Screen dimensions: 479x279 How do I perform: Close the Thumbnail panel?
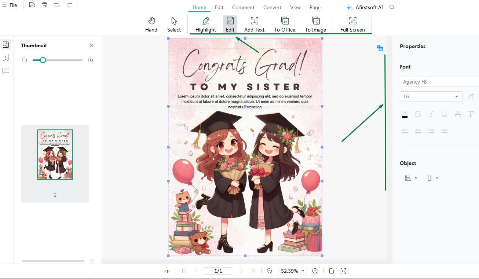pyautogui.click(x=91, y=45)
